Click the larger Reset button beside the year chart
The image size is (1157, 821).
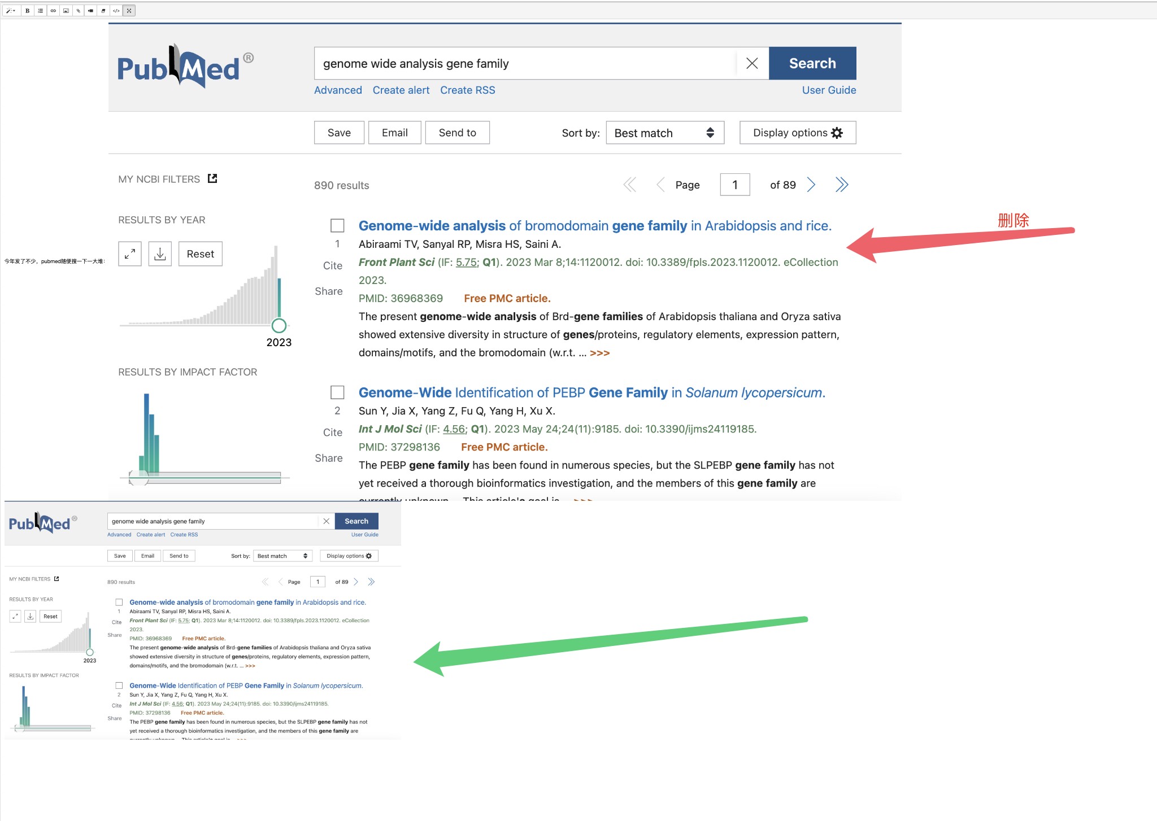[201, 254]
